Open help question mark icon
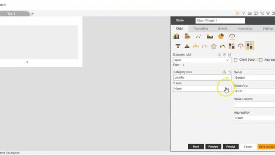 pos(244,13)
